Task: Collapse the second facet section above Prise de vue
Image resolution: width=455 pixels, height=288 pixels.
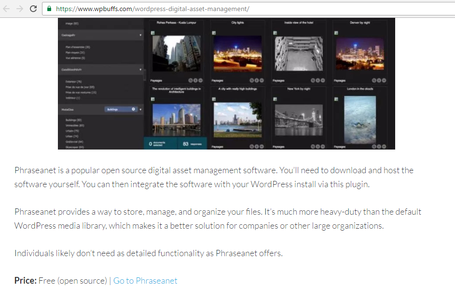Action: coord(140,69)
